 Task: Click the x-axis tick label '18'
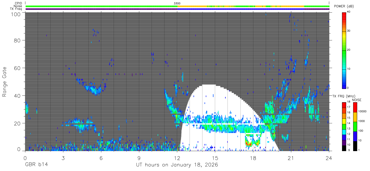(x=253, y=158)
